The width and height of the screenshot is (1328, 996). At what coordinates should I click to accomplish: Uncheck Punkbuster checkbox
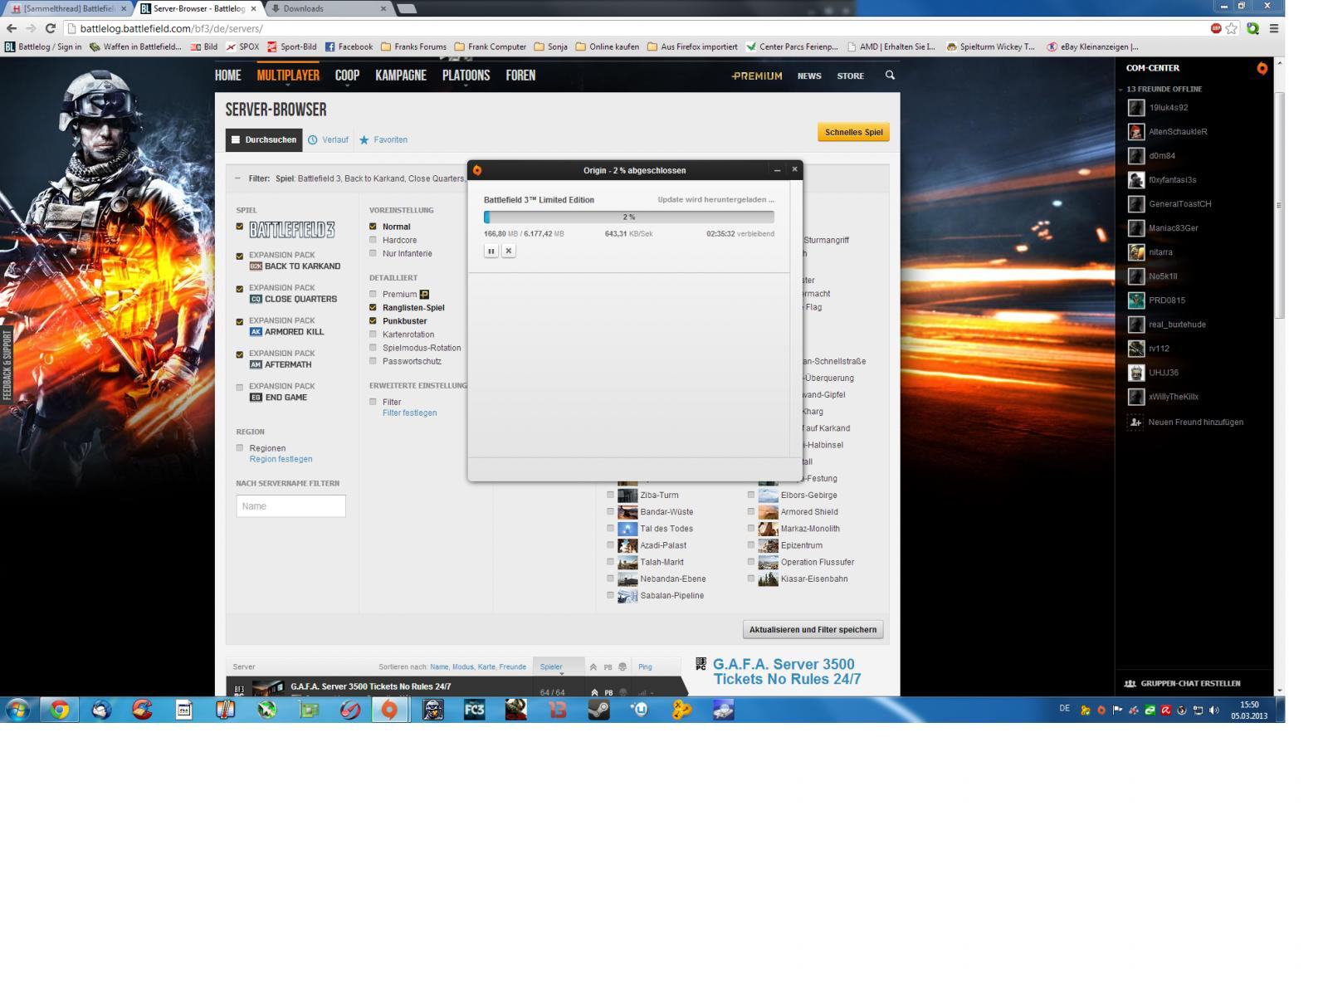point(373,320)
